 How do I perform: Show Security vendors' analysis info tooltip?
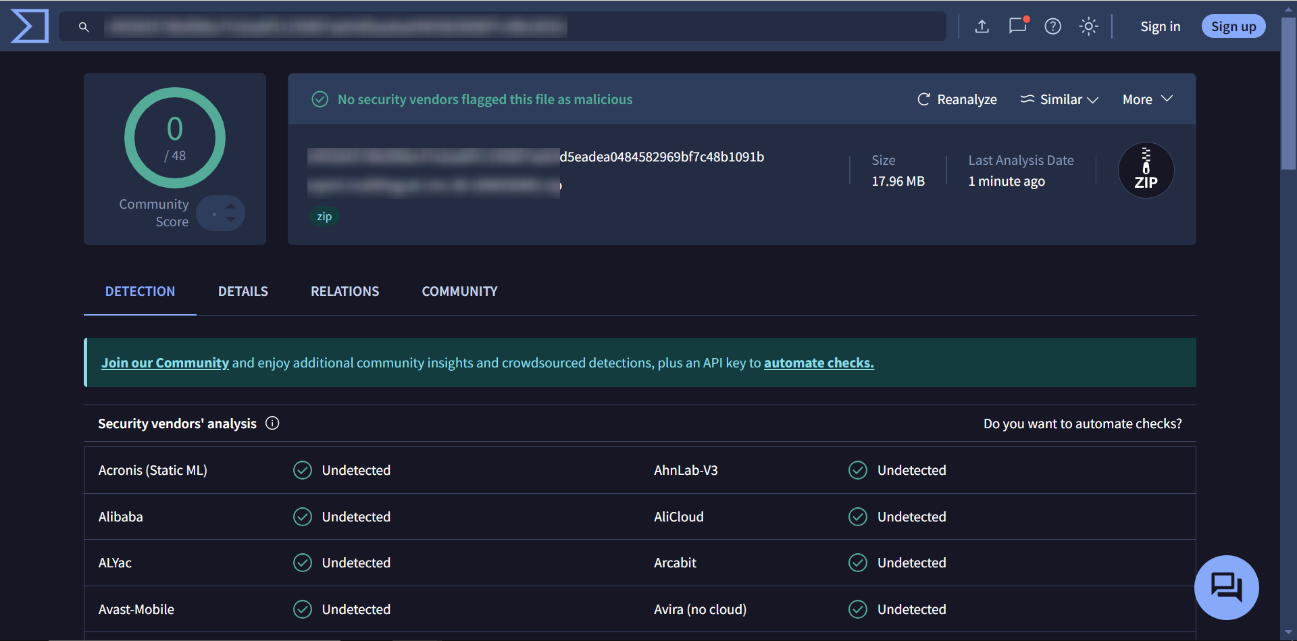point(272,424)
